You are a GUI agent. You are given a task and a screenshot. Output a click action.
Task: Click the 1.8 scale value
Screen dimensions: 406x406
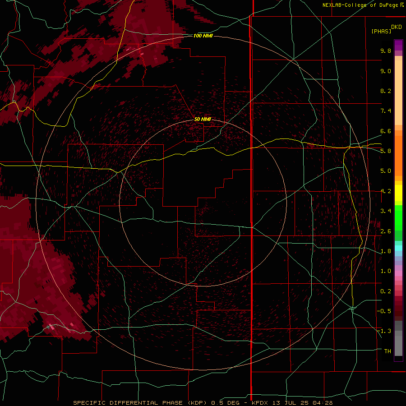tap(386, 251)
